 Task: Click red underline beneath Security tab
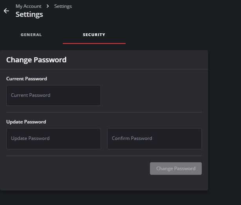[94, 43]
